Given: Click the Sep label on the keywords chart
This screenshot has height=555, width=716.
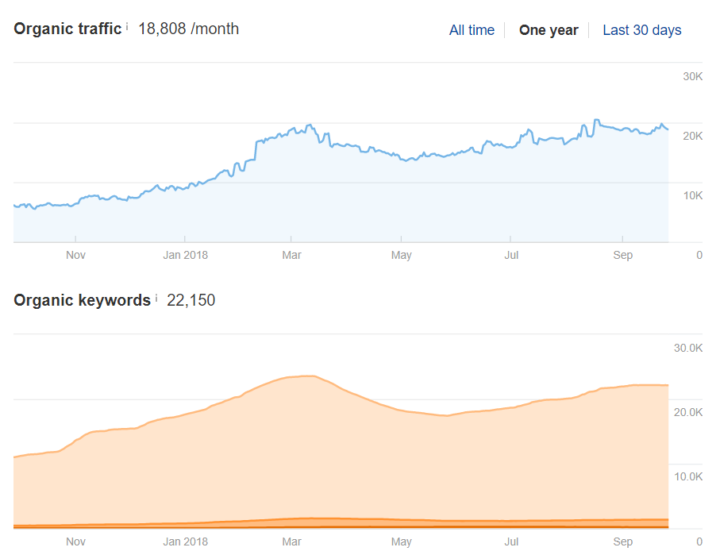Looking at the screenshot, I should click(x=623, y=542).
